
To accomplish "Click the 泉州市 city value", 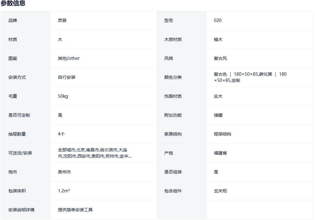I will tap(64, 172).
